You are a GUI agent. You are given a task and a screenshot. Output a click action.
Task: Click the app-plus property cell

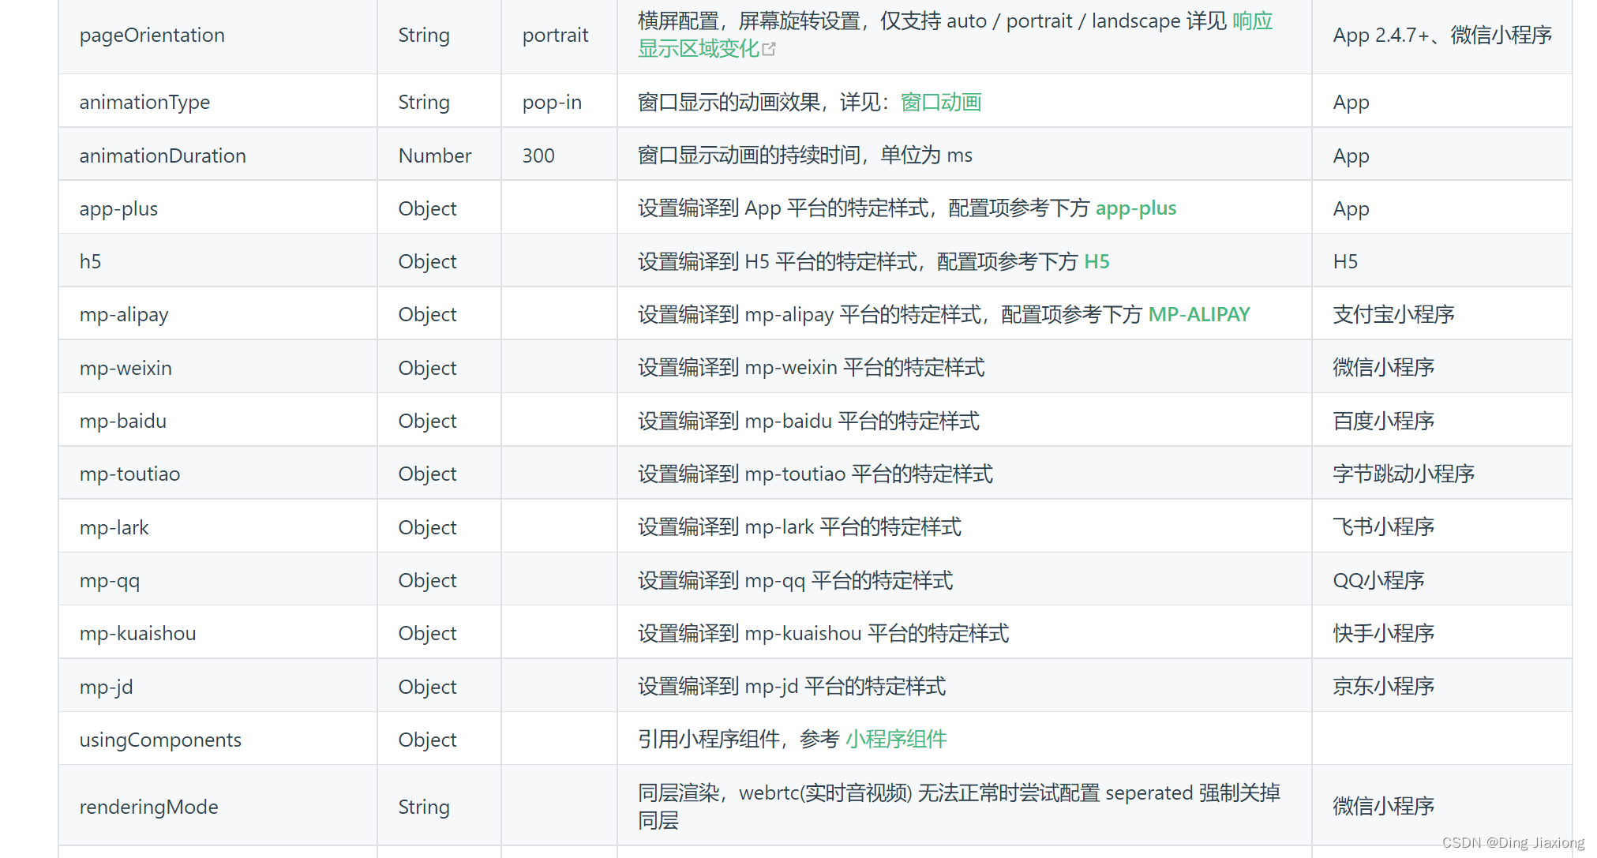click(218, 208)
